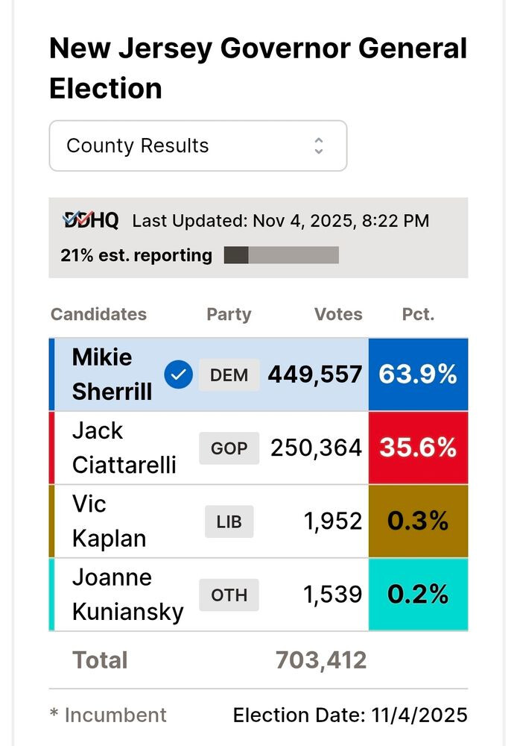Click the DDHQ logo icon
Screen dimensions: 517x746
pos(90,220)
